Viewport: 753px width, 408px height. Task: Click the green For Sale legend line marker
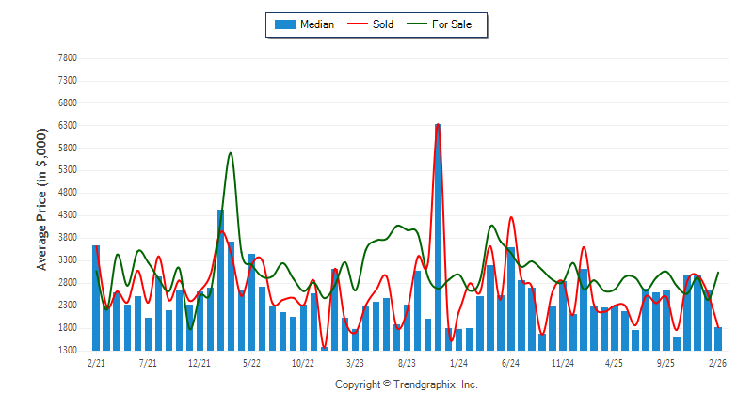tap(416, 24)
